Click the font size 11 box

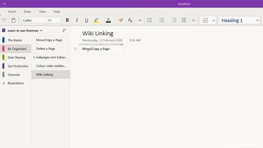[x=53, y=20]
